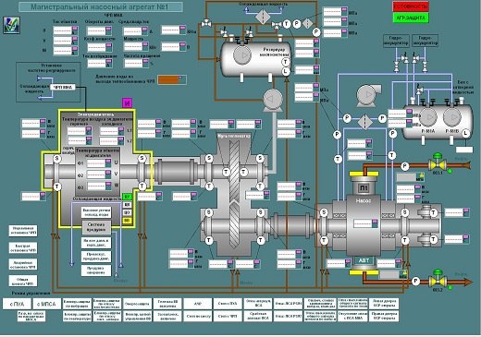The height and width of the screenshot is (337, 481).
Task: Click the L level sensor on barrier liquid tank
Action: (x=465, y=133)
